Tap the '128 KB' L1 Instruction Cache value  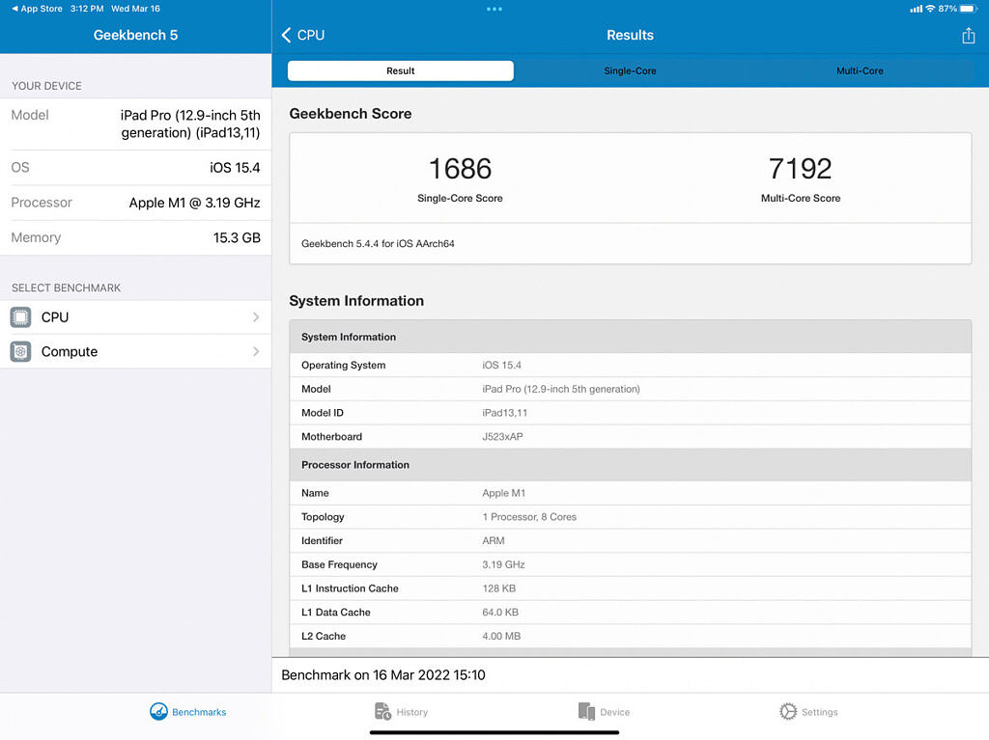click(499, 589)
